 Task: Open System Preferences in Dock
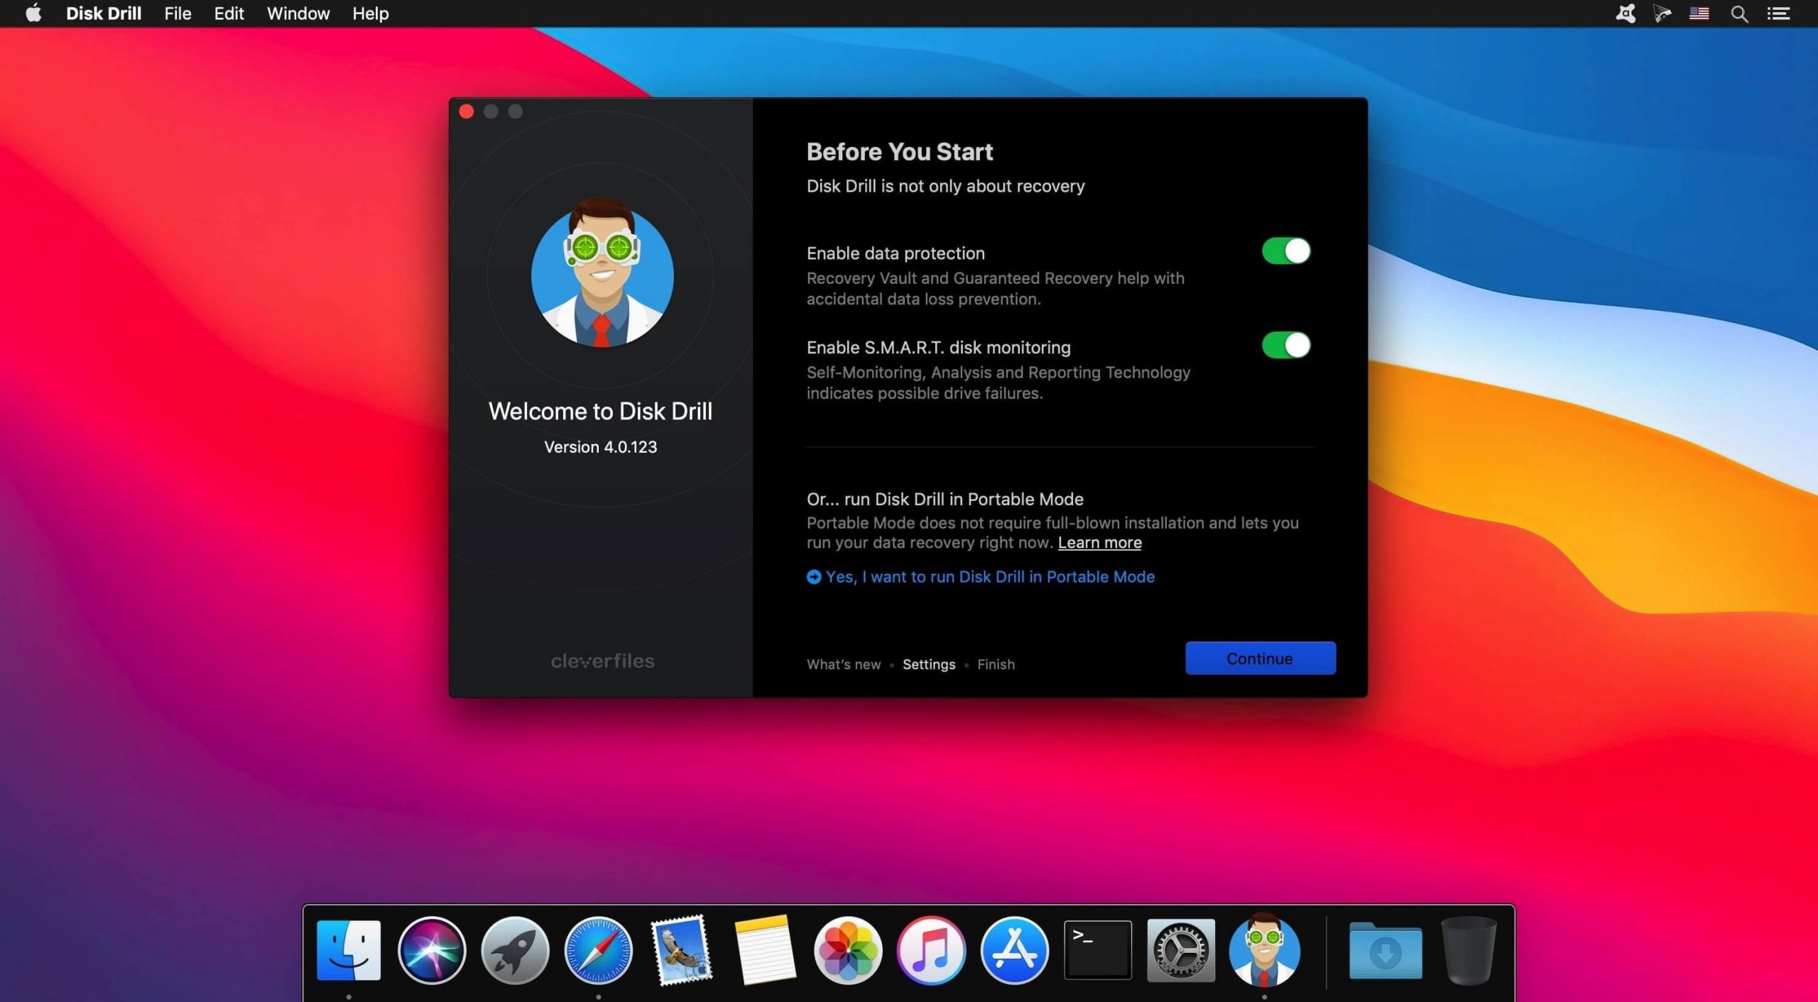pyautogui.click(x=1180, y=951)
